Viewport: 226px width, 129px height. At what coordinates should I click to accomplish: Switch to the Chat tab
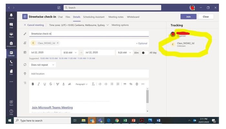[60, 17]
